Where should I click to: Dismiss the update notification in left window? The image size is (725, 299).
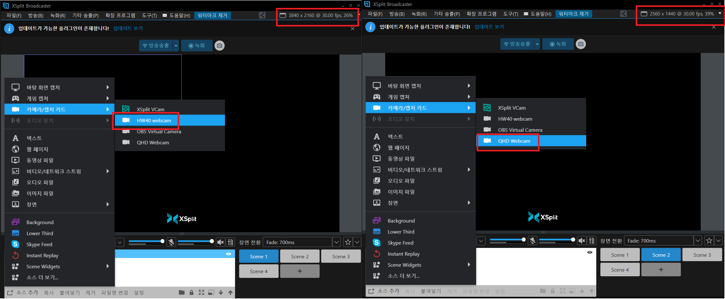[x=352, y=29]
